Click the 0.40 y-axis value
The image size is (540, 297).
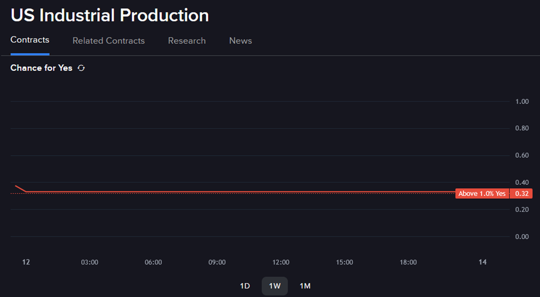(x=522, y=183)
